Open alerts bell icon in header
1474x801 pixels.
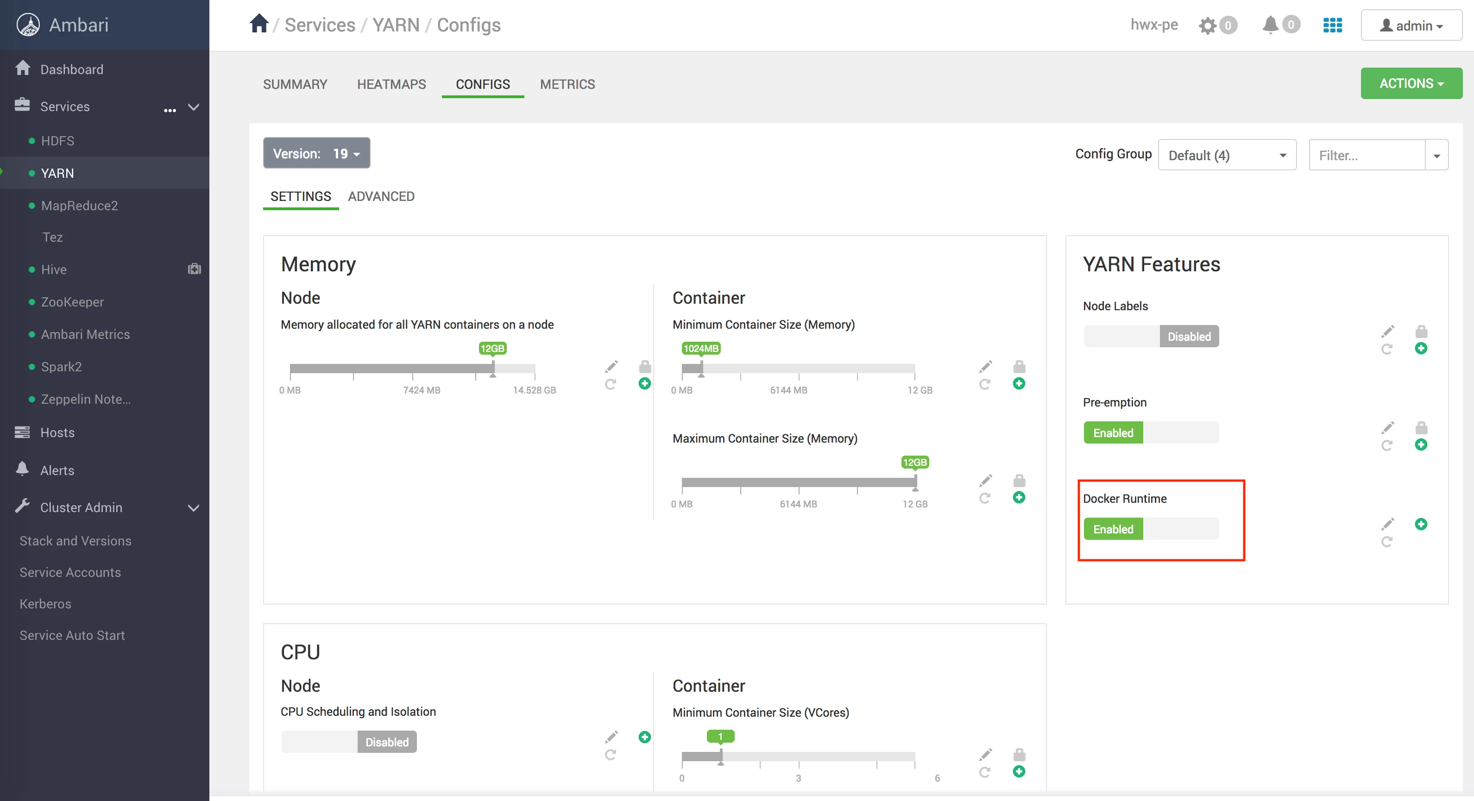[x=1270, y=25]
